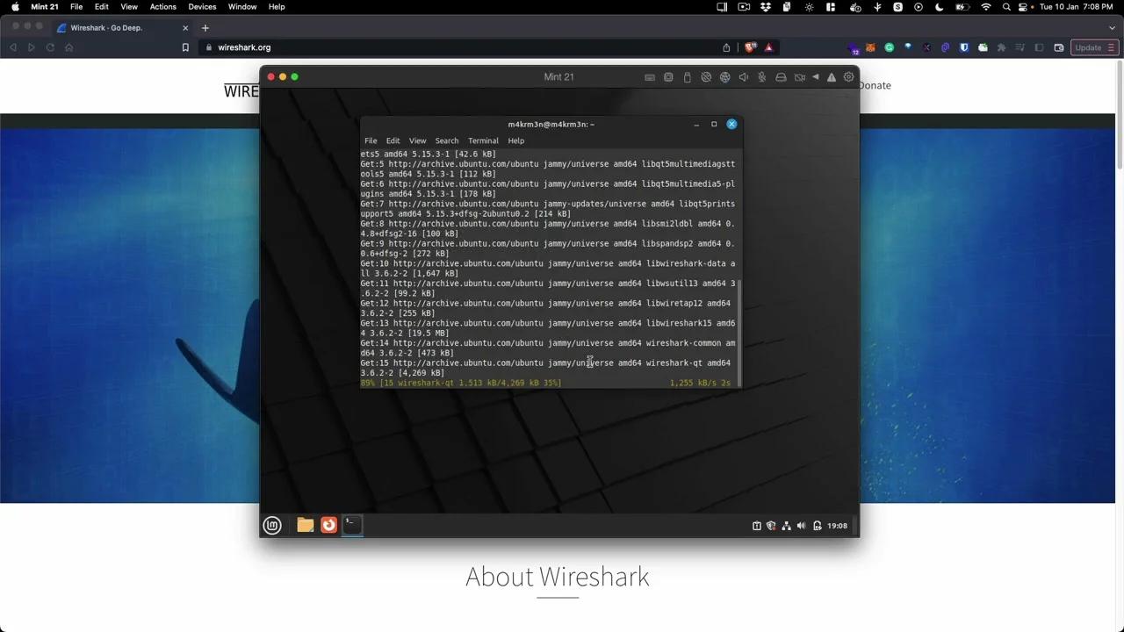The width and height of the screenshot is (1124, 632).
Task: Open the VM settings gear
Action: [848, 77]
